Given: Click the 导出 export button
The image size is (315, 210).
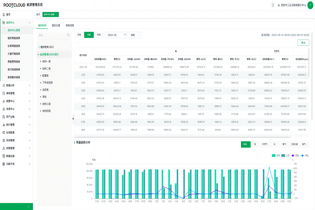Looking at the screenshot, I should 303,42.
